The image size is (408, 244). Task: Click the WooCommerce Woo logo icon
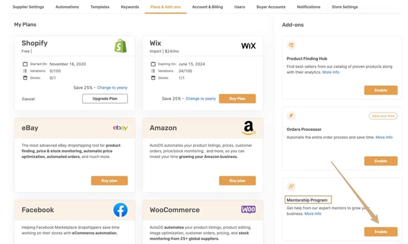[x=248, y=209]
